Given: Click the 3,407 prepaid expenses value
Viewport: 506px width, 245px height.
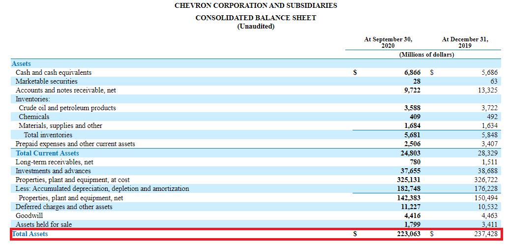Looking at the screenshot, I should [489, 144].
